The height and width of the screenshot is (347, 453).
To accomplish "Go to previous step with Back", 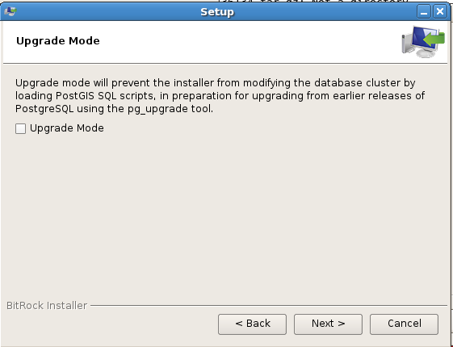I will click(x=252, y=324).
